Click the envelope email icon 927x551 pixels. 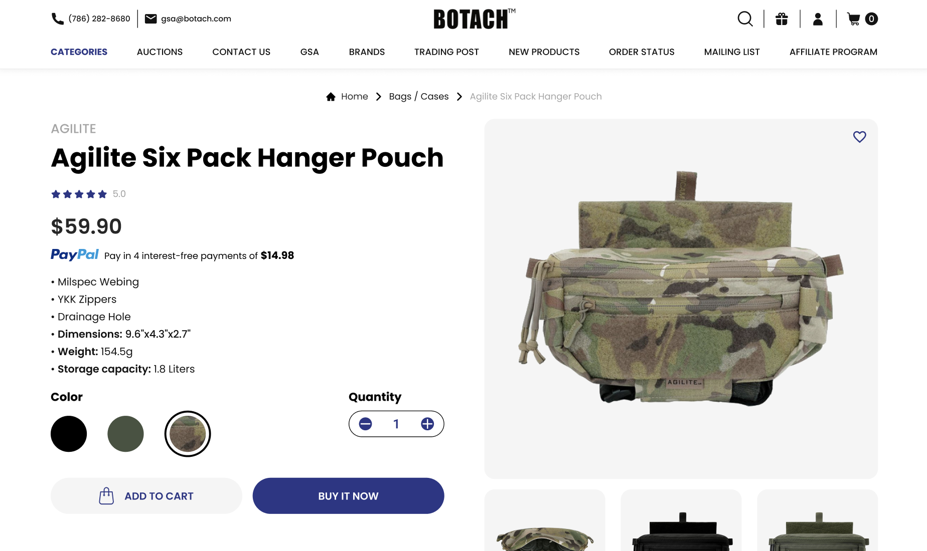[150, 19]
